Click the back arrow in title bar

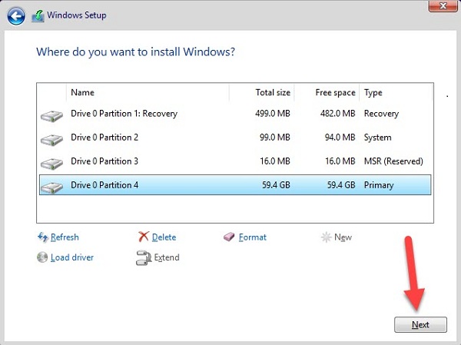16,15
